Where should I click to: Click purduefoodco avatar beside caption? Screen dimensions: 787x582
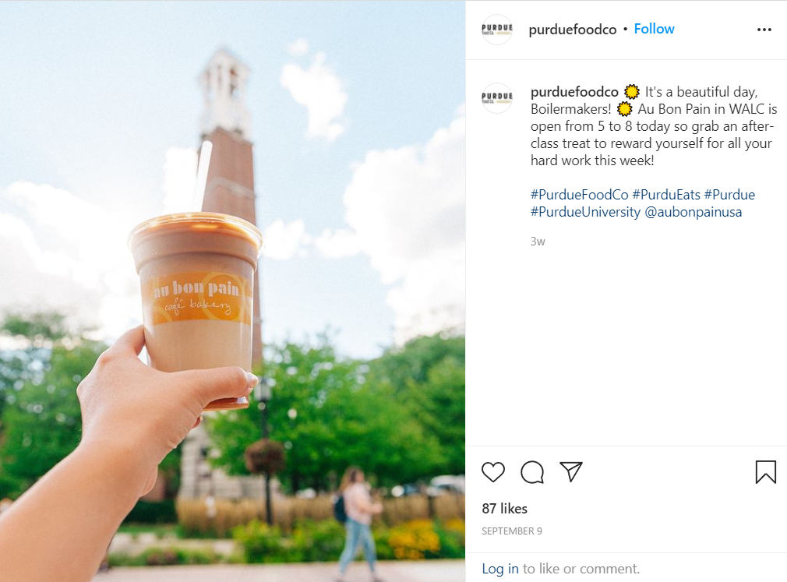tap(497, 98)
